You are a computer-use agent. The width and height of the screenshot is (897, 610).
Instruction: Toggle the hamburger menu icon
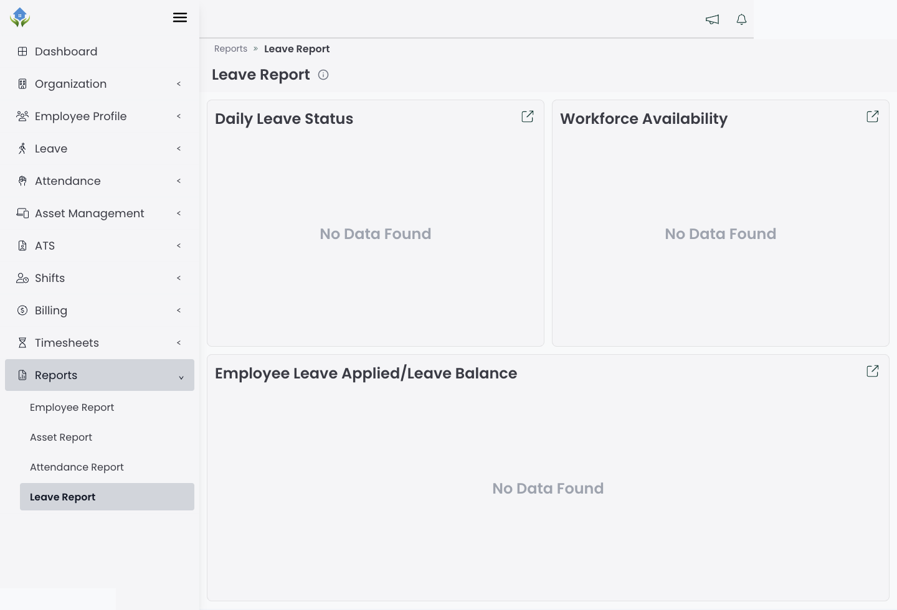[180, 17]
